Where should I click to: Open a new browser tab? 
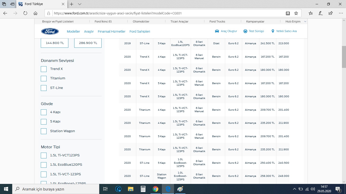(72, 4)
